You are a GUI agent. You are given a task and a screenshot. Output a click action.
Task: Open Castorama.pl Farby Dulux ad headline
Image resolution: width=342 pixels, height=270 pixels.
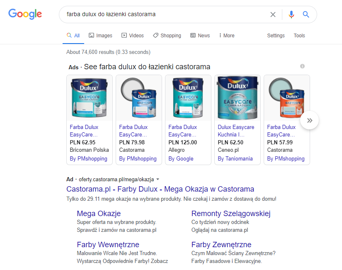160,189
